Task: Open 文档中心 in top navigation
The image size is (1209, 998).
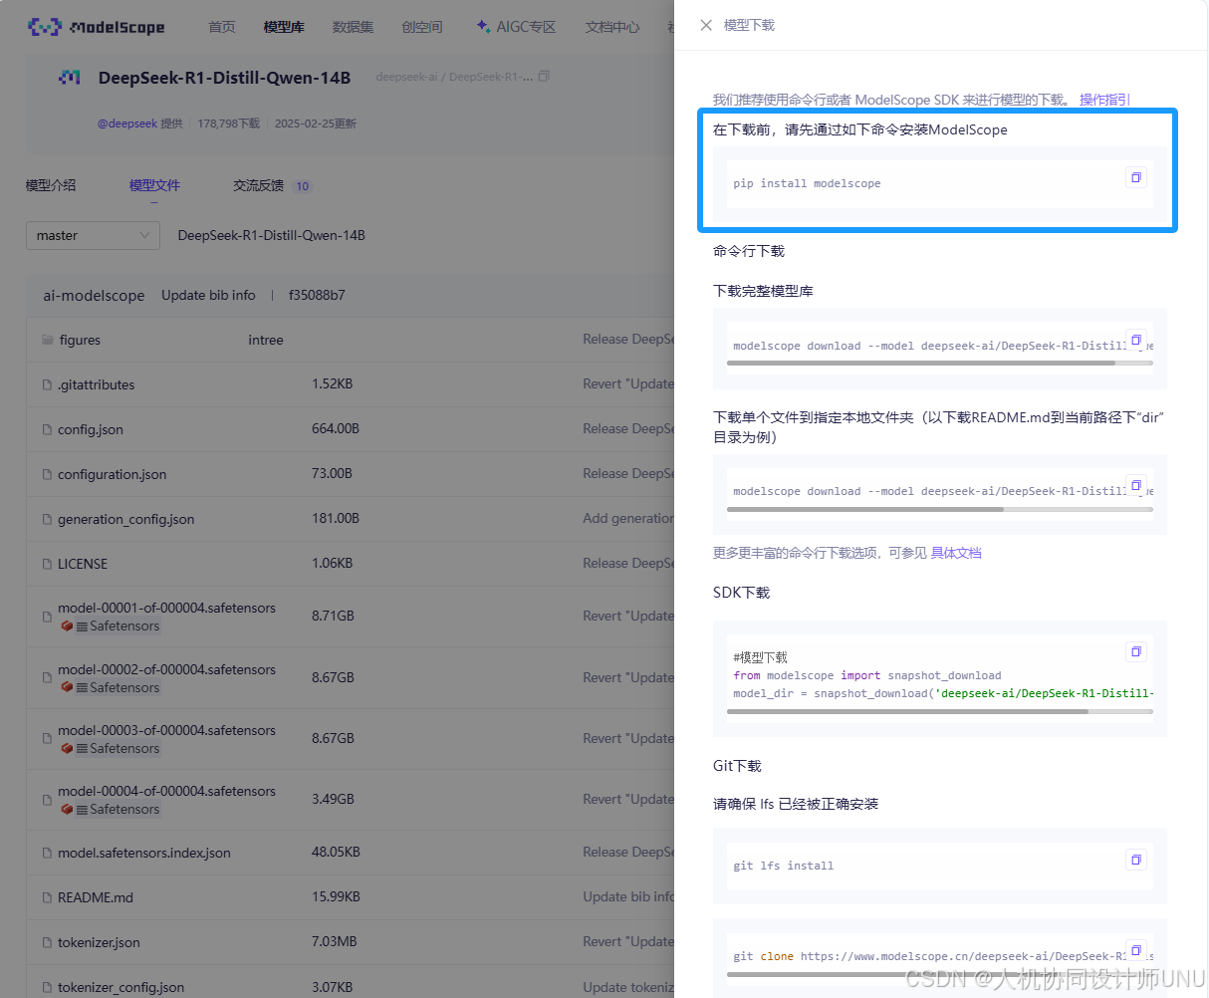Action: [x=612, y=27]
